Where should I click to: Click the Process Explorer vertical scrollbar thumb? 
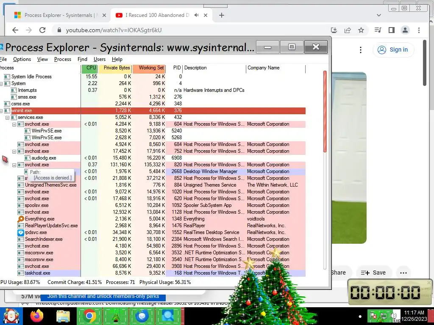[x=325, y=111]
